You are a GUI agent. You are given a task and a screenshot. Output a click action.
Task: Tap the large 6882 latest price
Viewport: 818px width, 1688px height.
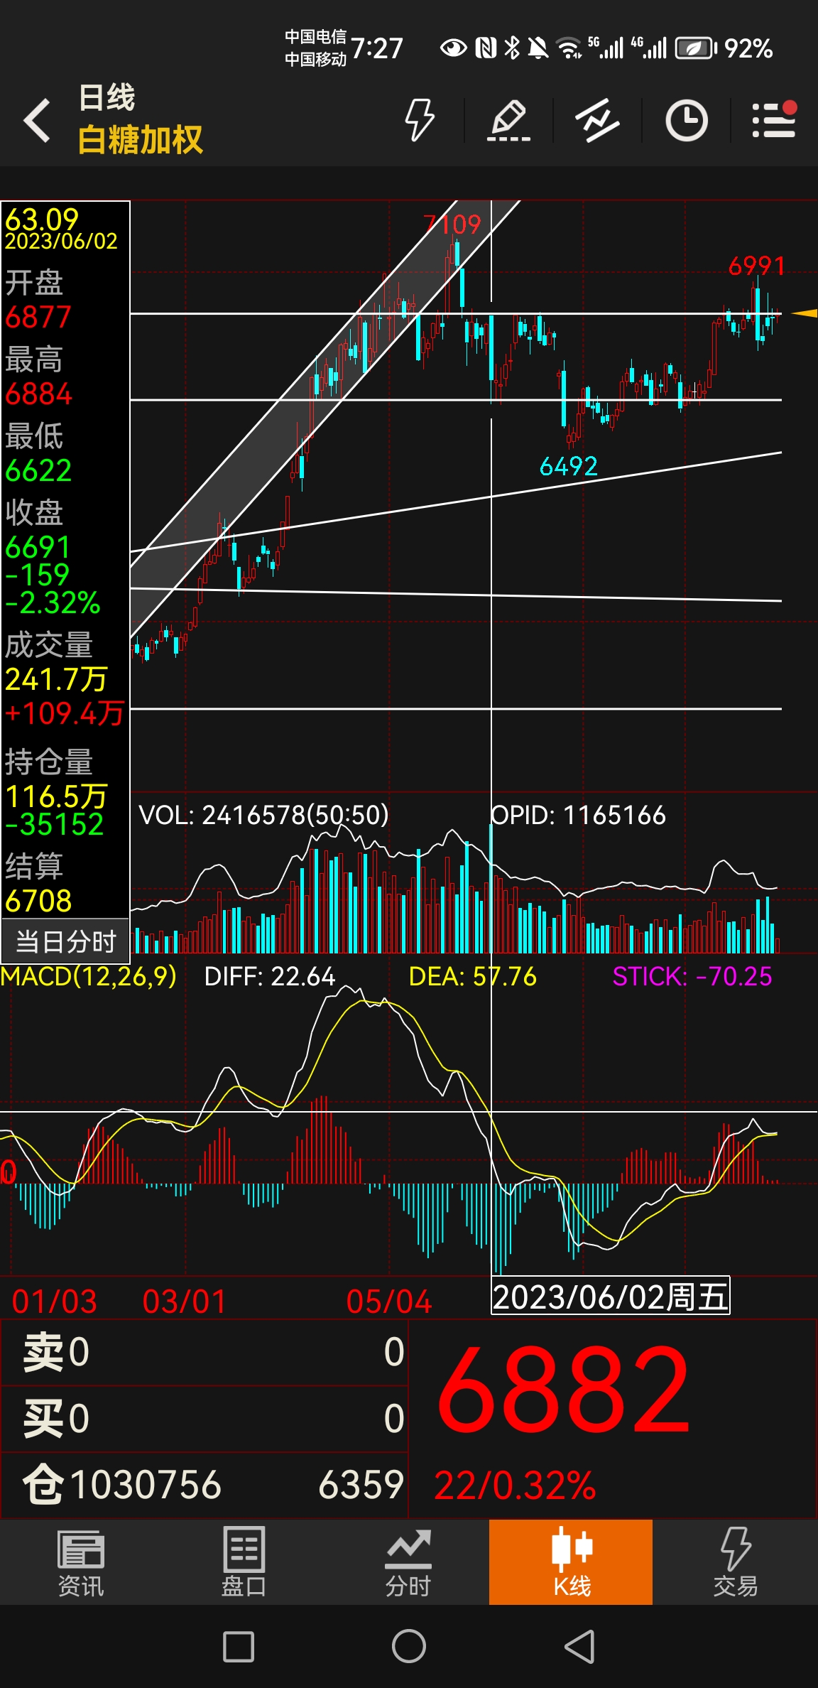point(562,1390)
